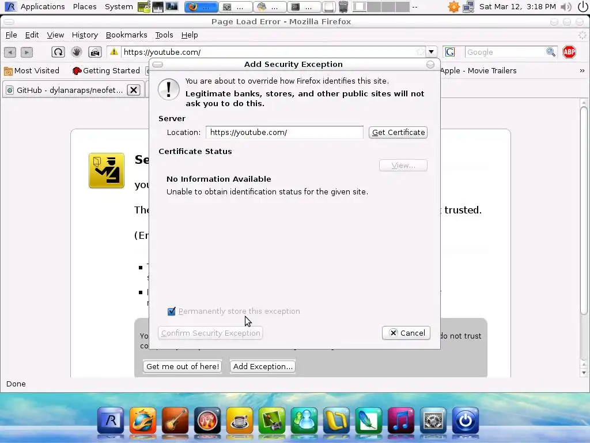
Task: Open the Edit menu
Action: coord(32,35)
